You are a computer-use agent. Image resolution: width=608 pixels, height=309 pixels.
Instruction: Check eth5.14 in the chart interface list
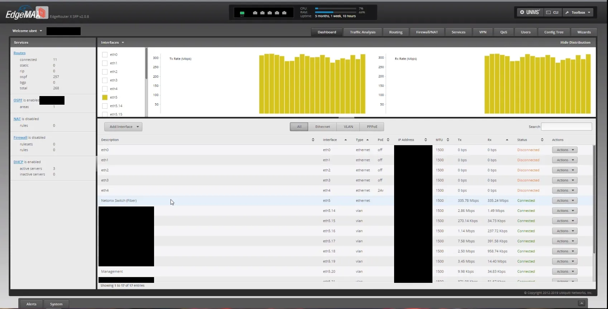coord(105,106)
